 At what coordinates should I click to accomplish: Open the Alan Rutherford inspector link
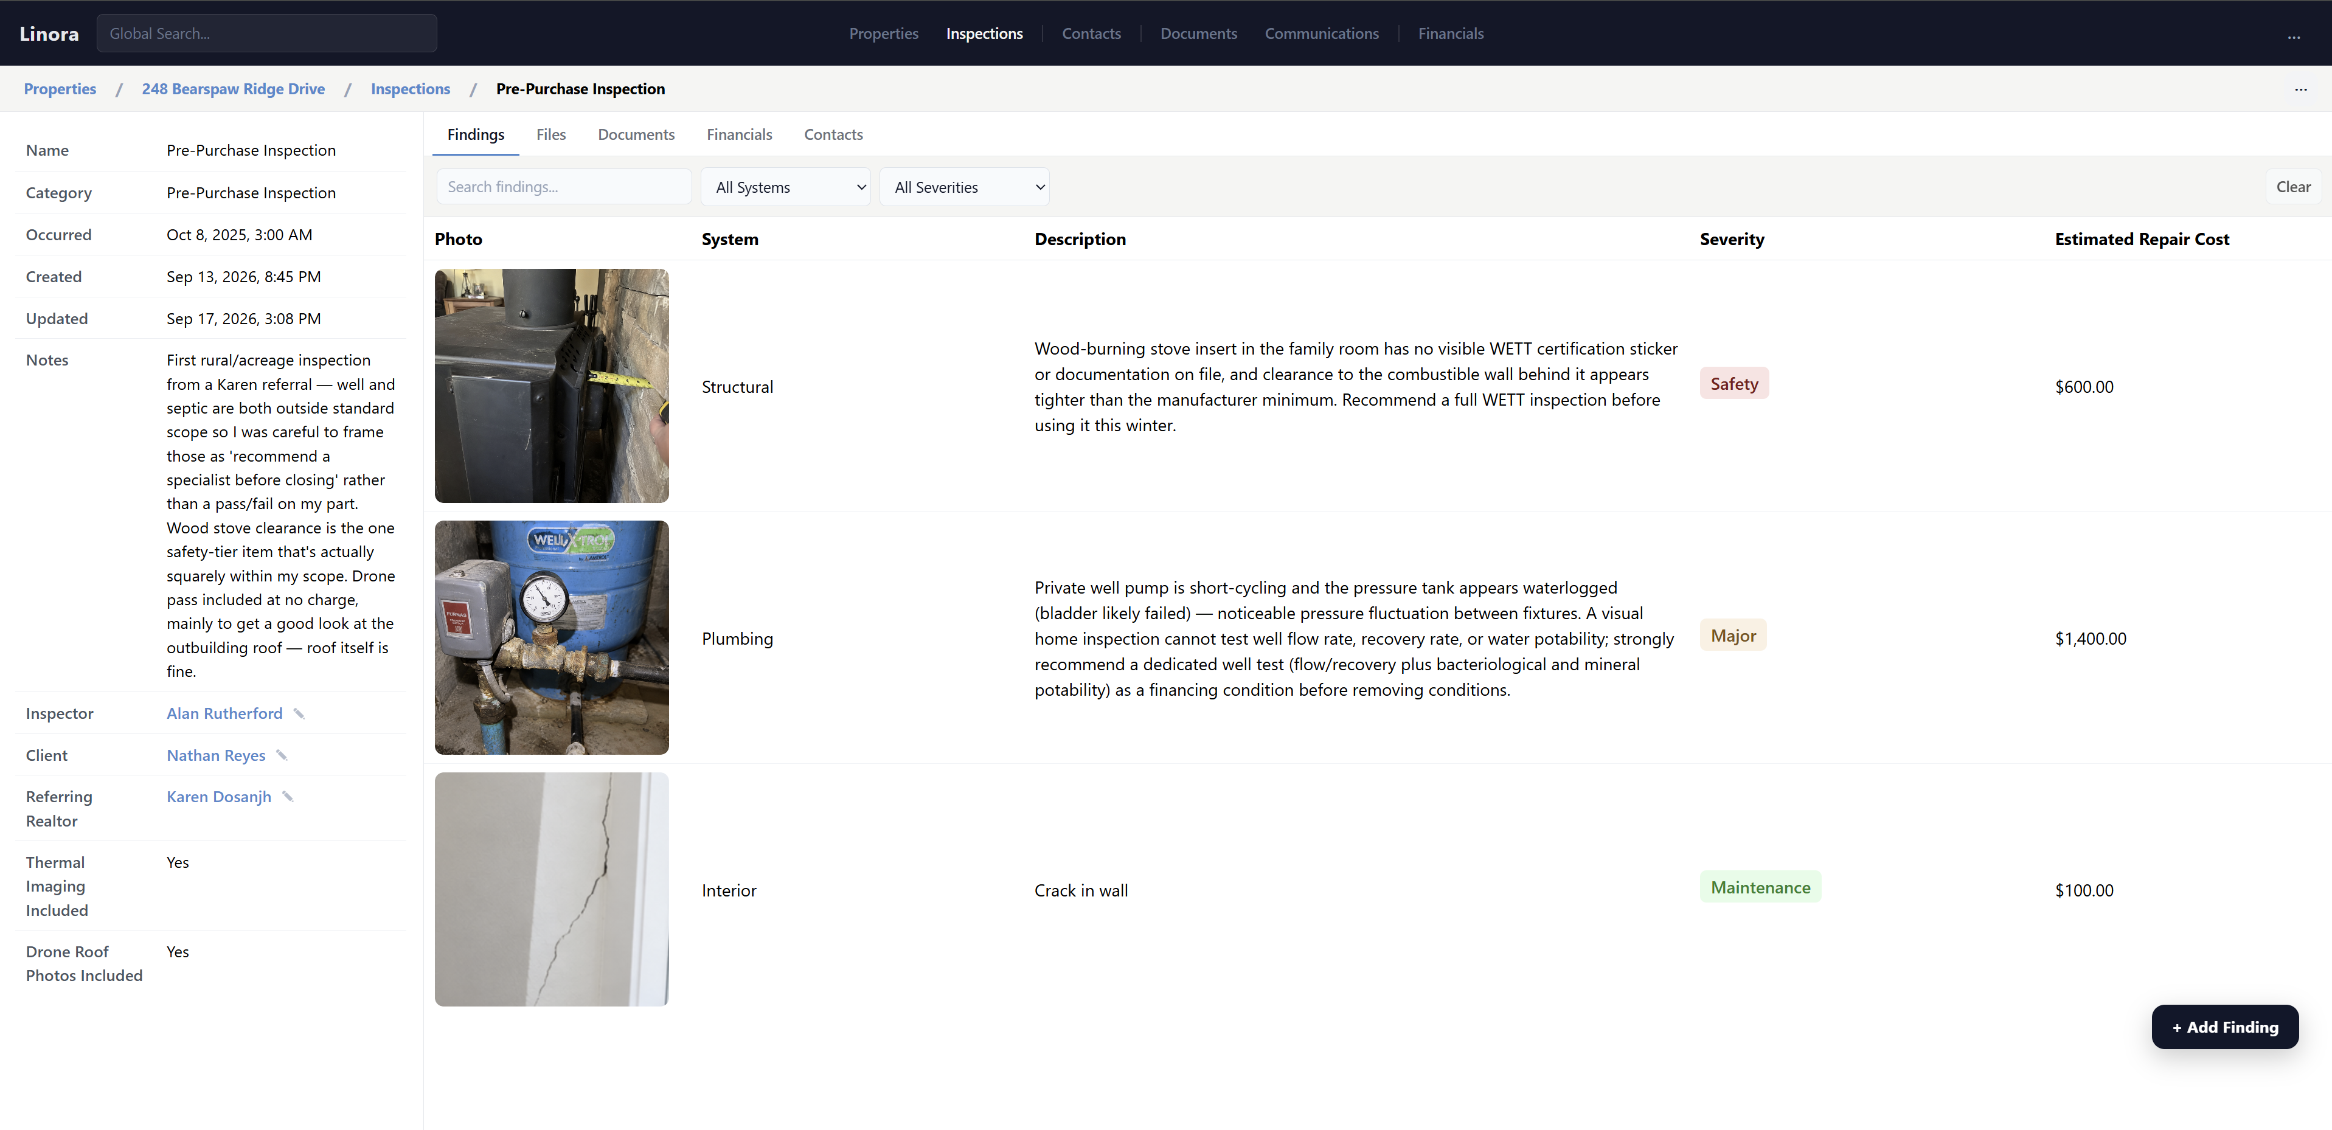coord(224,713)
